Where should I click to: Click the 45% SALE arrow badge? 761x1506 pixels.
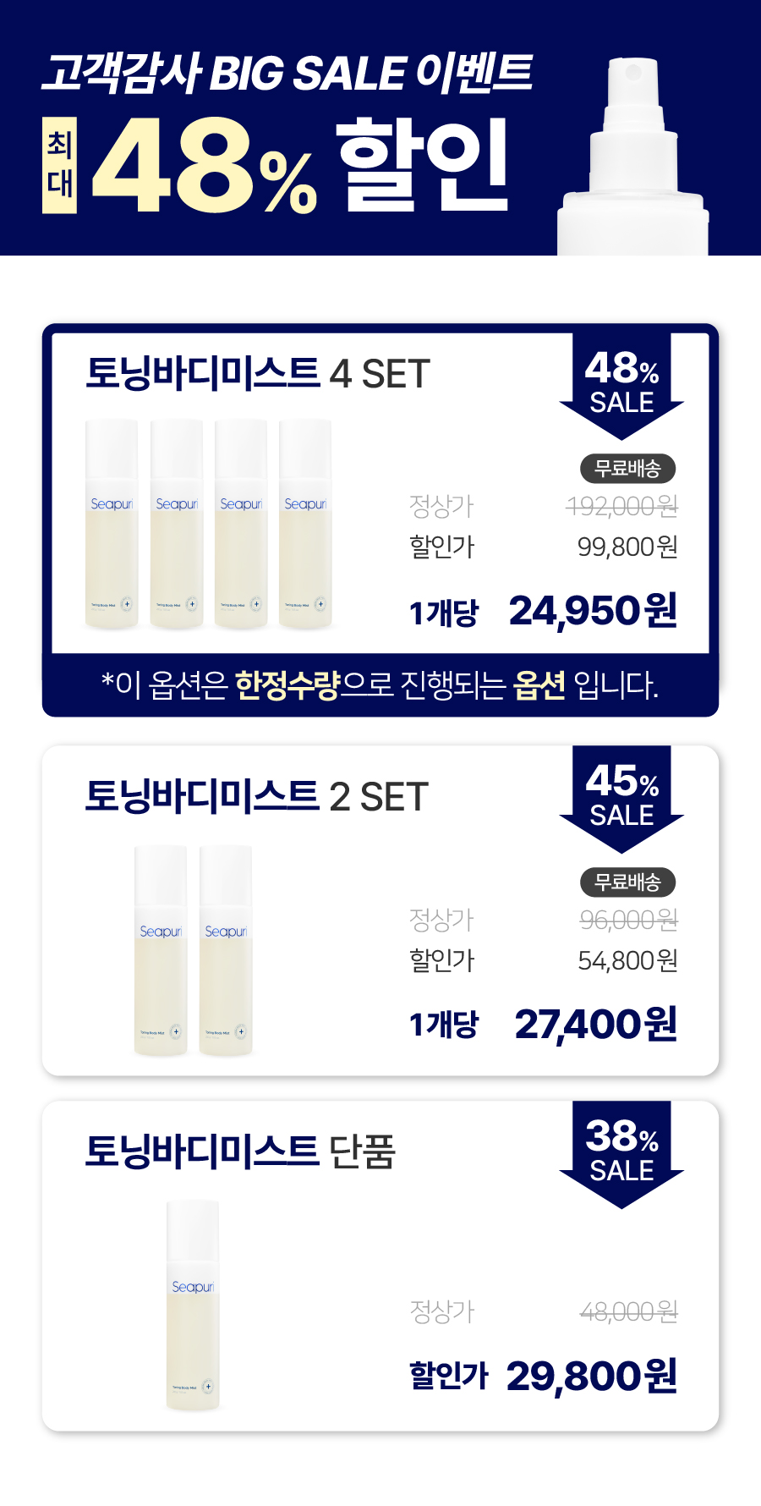click(x=621, y=799)
